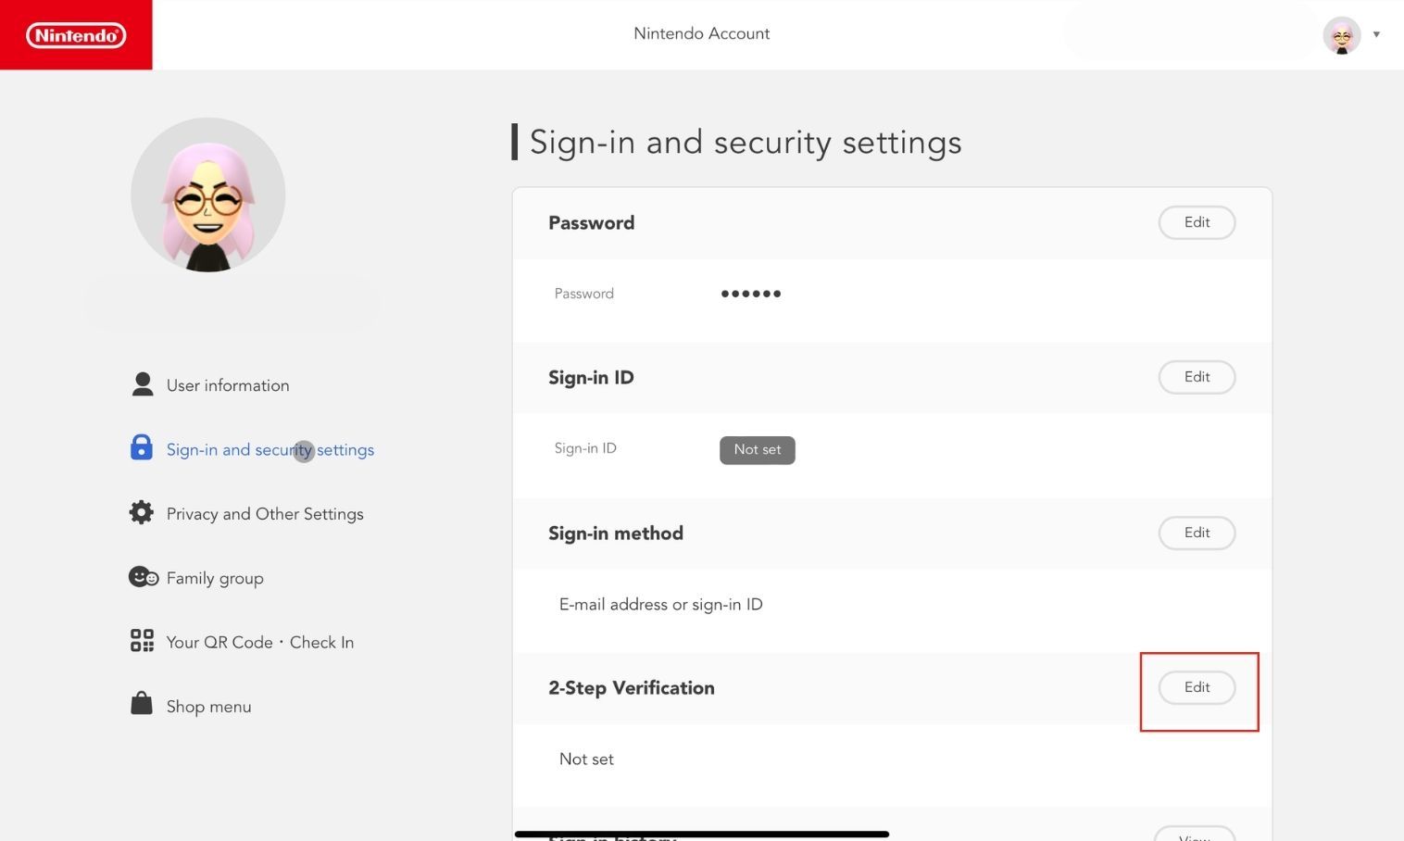Screen dimensions: 1404x841
Task: Click the lock icon for security settings
Action: point(142,448)
